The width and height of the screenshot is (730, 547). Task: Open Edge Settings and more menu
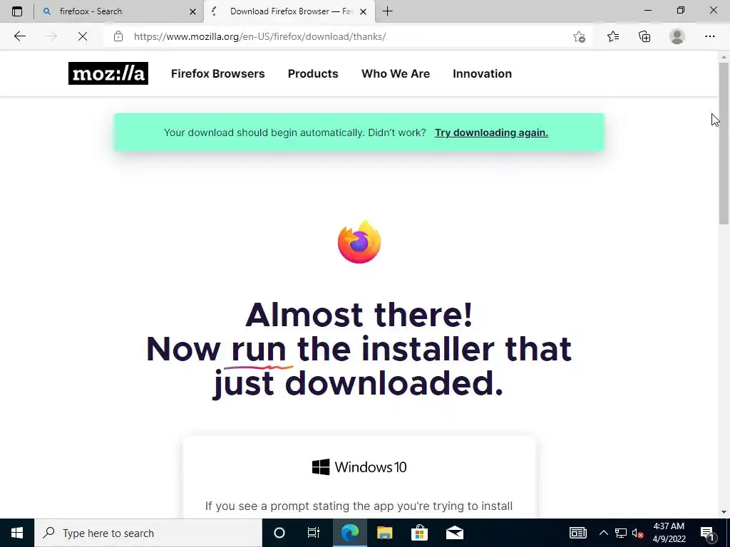tap(709, 36)
